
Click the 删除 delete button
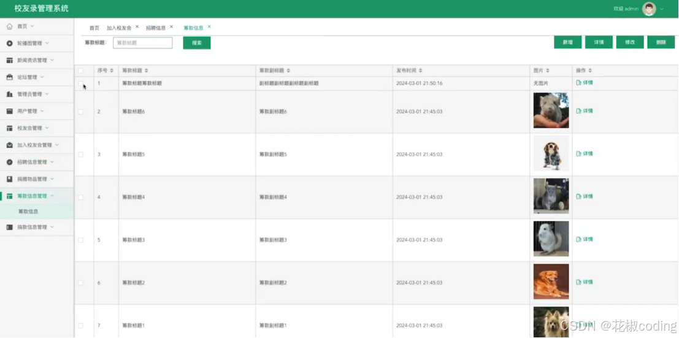coord(661,42)
